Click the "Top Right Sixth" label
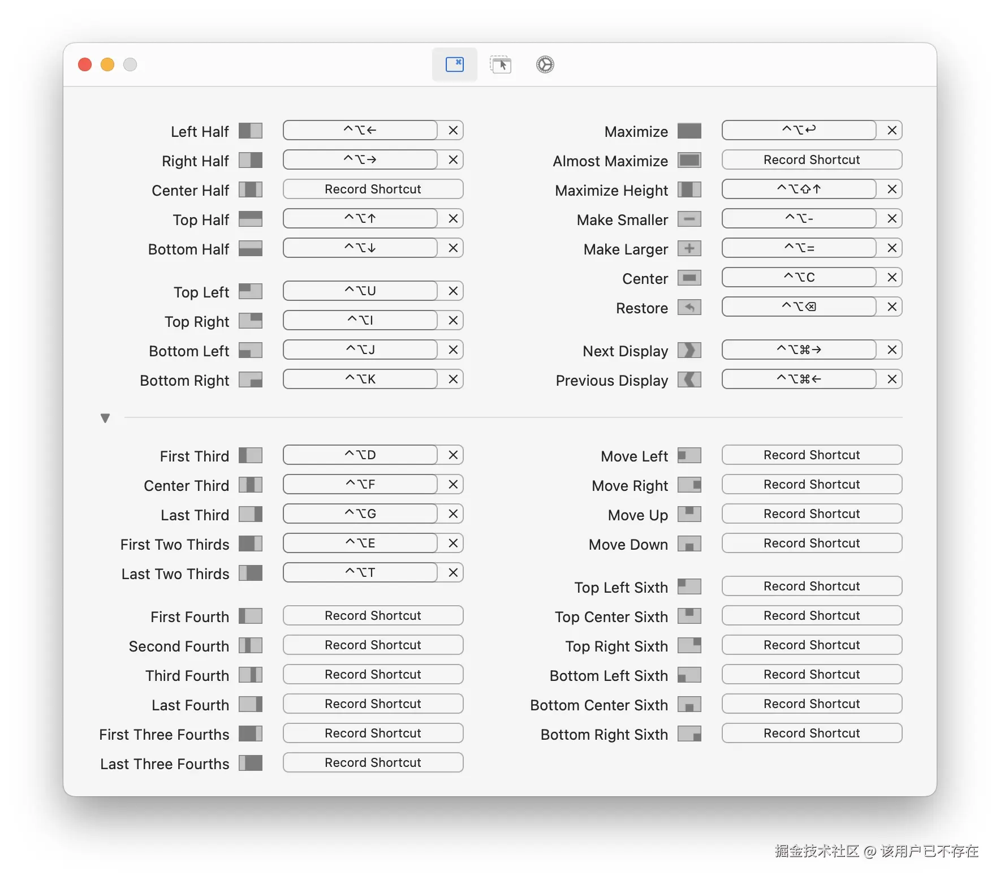Viewport: 1000px width, 880px height. 617,646
